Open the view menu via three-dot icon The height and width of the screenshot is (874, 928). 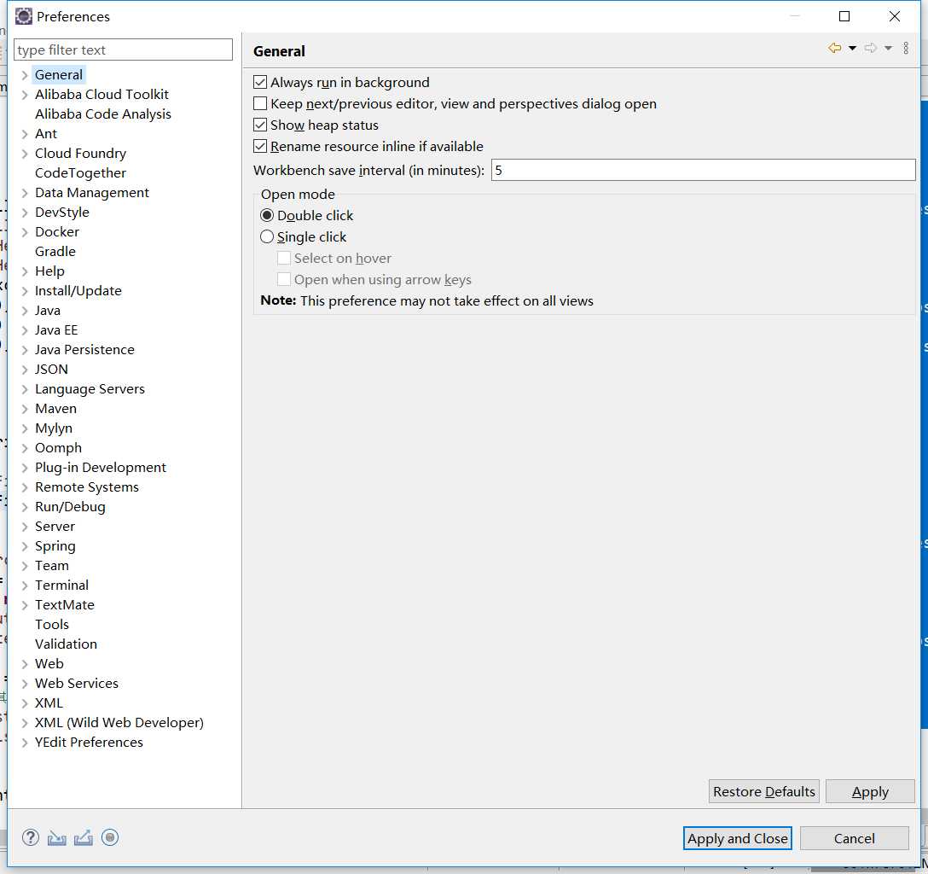tap(906, 48)
